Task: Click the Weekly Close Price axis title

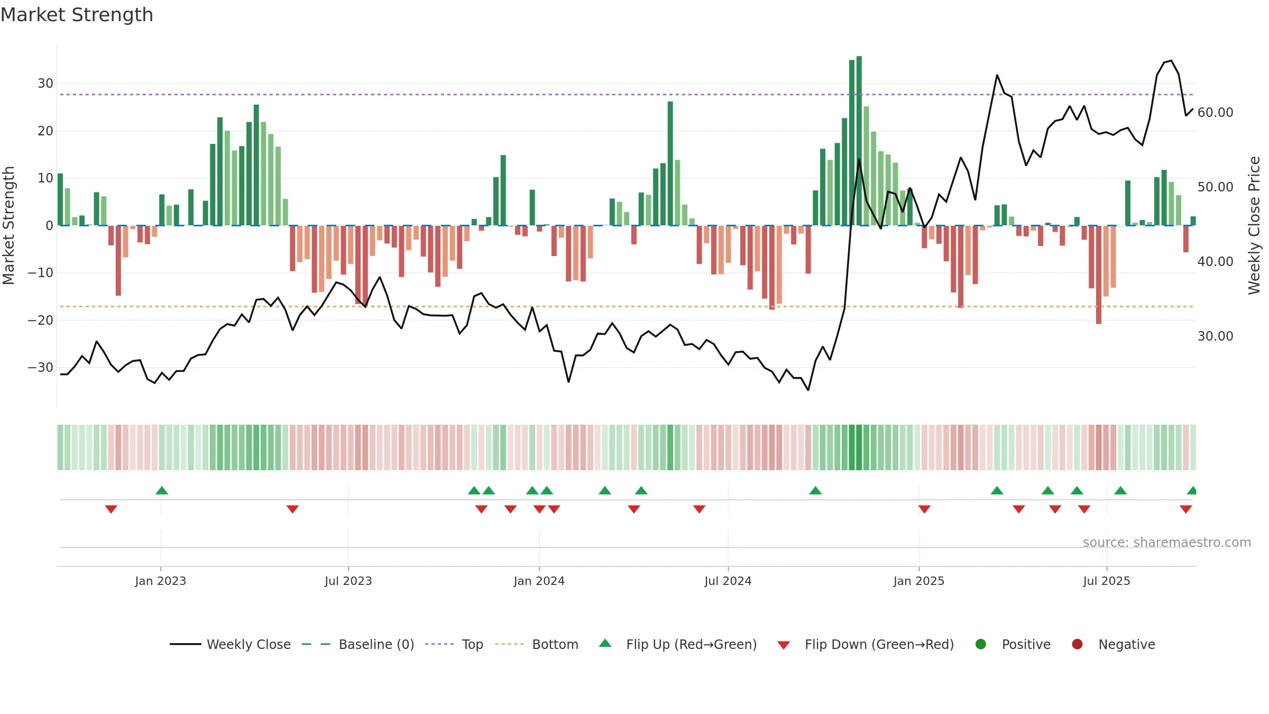Action: click(1255, 225)
